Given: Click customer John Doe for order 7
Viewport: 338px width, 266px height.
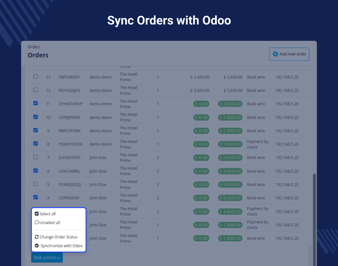Looking at the screenshot, I should [x=98, y=157].
